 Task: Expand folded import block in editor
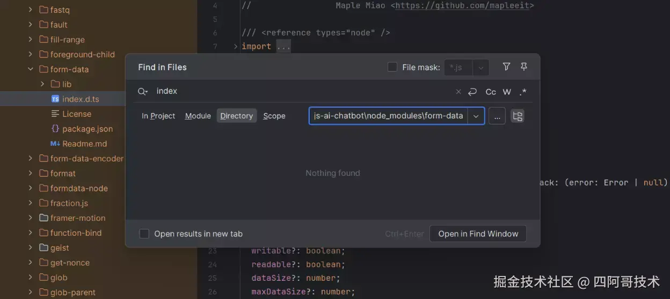pyautogui.click(x=236, y=47)
